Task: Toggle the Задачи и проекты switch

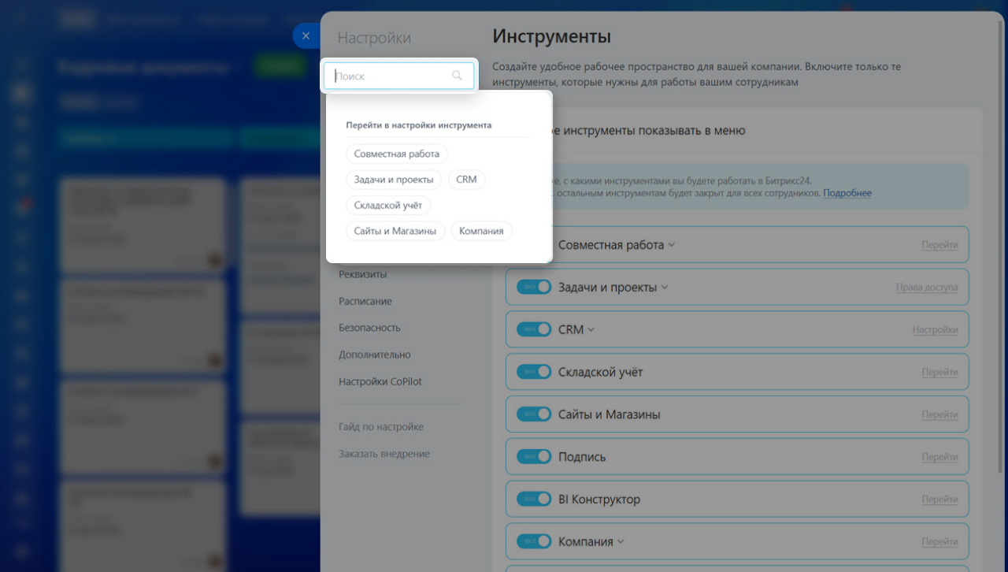Action: (534, 287)
